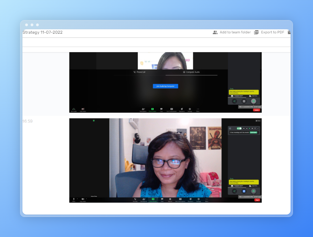Expand the caret next to Stop Video
The width and height of the screenshot is (313, 237).
point(86,199)
